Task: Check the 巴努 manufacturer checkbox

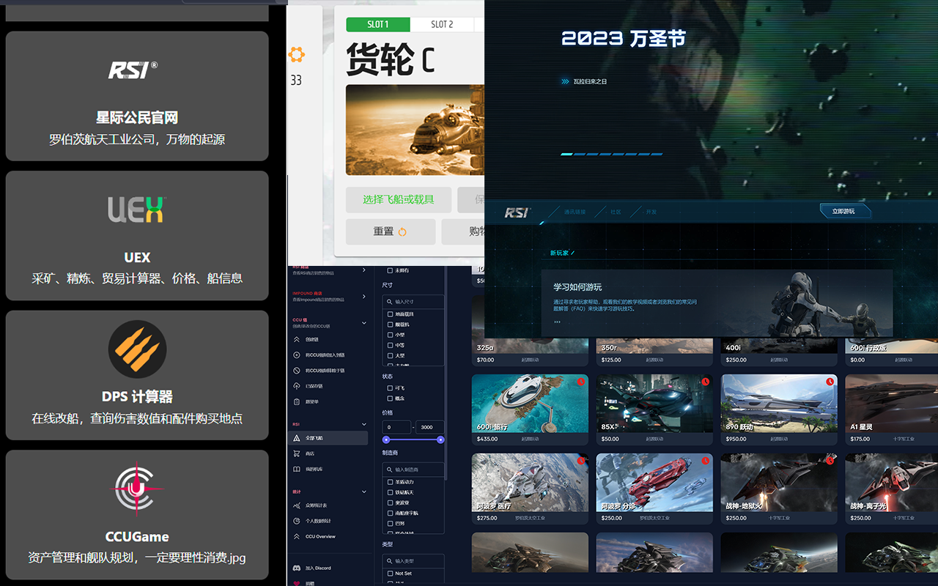Action: pos(390,523)
